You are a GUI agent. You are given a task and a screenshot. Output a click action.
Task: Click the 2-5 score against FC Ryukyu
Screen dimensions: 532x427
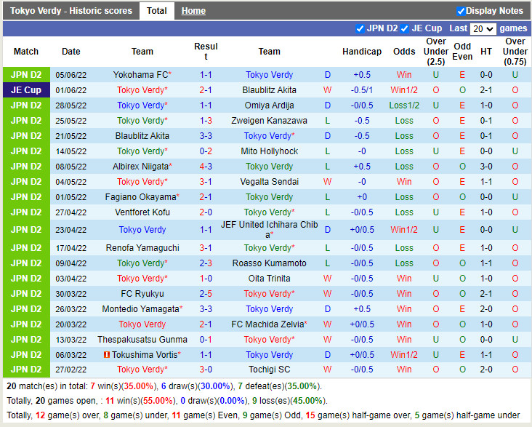[206, 294]
